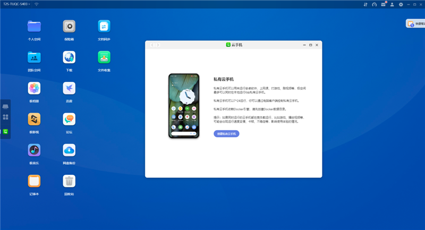This screenshot has height=230, width=425.
Task: Go back in the 云手机 window
Action: click(x=152, y=45)
